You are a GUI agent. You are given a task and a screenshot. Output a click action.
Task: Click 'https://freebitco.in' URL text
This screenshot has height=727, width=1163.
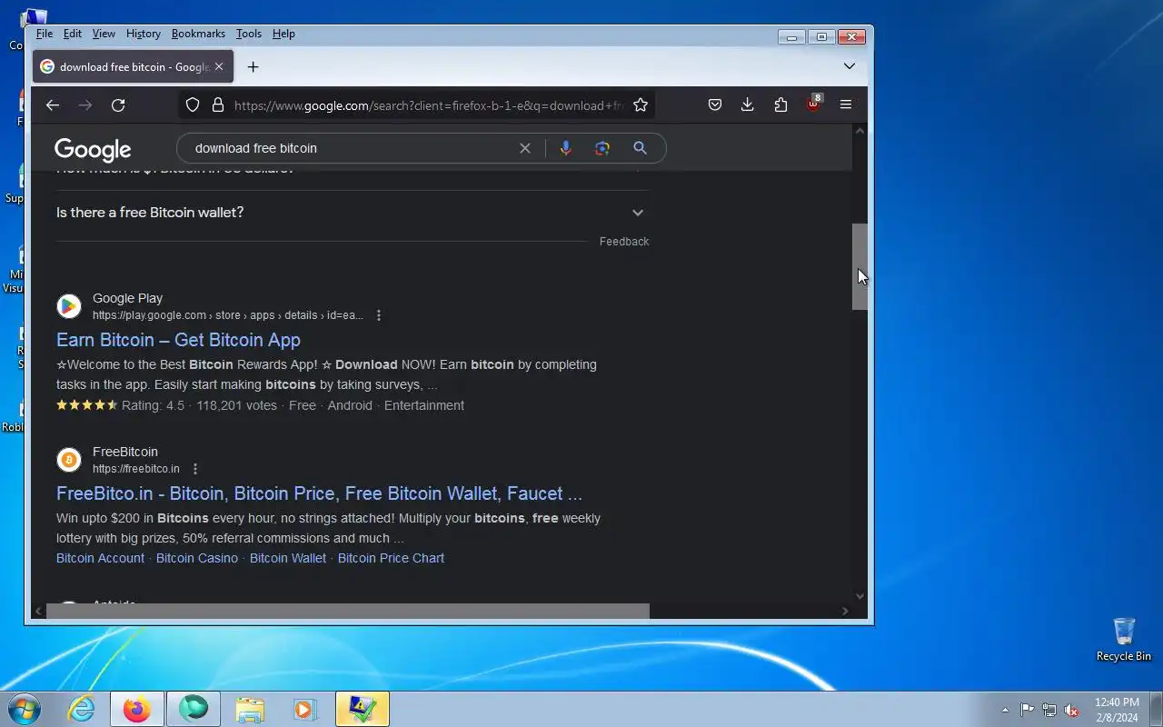(136, 469)
